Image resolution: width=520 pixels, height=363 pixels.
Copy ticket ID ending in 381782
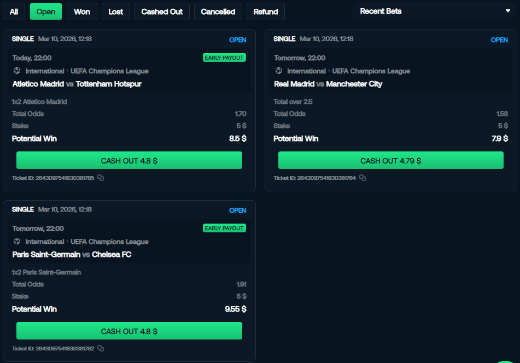tap(101, 348)
